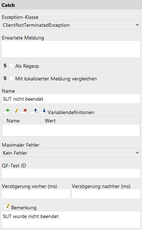Move variable definition down
The height and width of the screenshot is (230, 142).
pos(43,111)
